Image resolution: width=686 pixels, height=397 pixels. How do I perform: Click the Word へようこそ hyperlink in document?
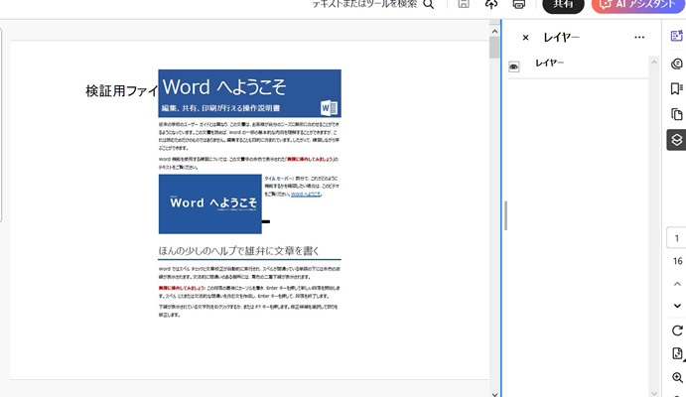point(306,195)
